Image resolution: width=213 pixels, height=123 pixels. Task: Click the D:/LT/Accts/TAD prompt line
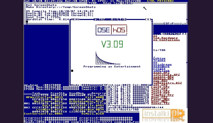tap(123, 109)
